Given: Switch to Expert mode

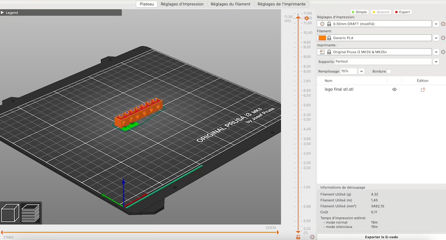Looking at the screenshot, I should 402,12.
